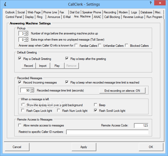The width and height of the screenshot is (168, 156).
Task: Open the Logs tab
Action: point(134,12)
